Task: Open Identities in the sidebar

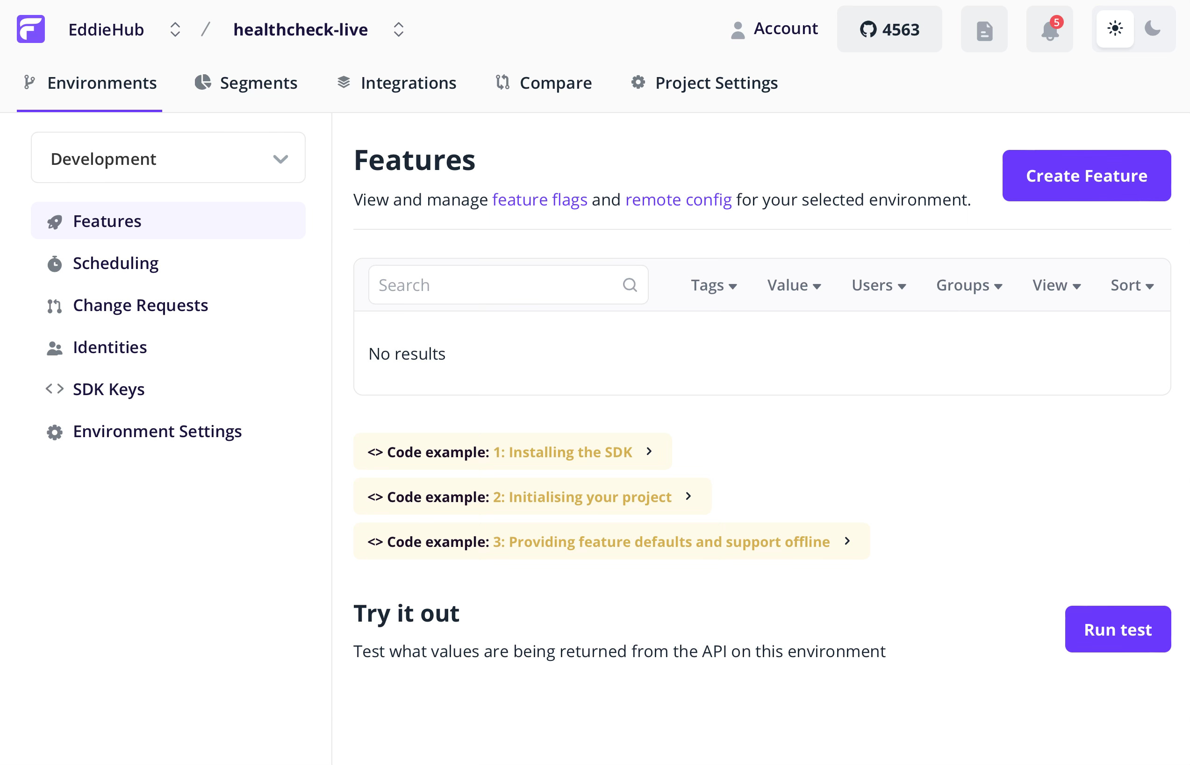Action: [168, 347]
